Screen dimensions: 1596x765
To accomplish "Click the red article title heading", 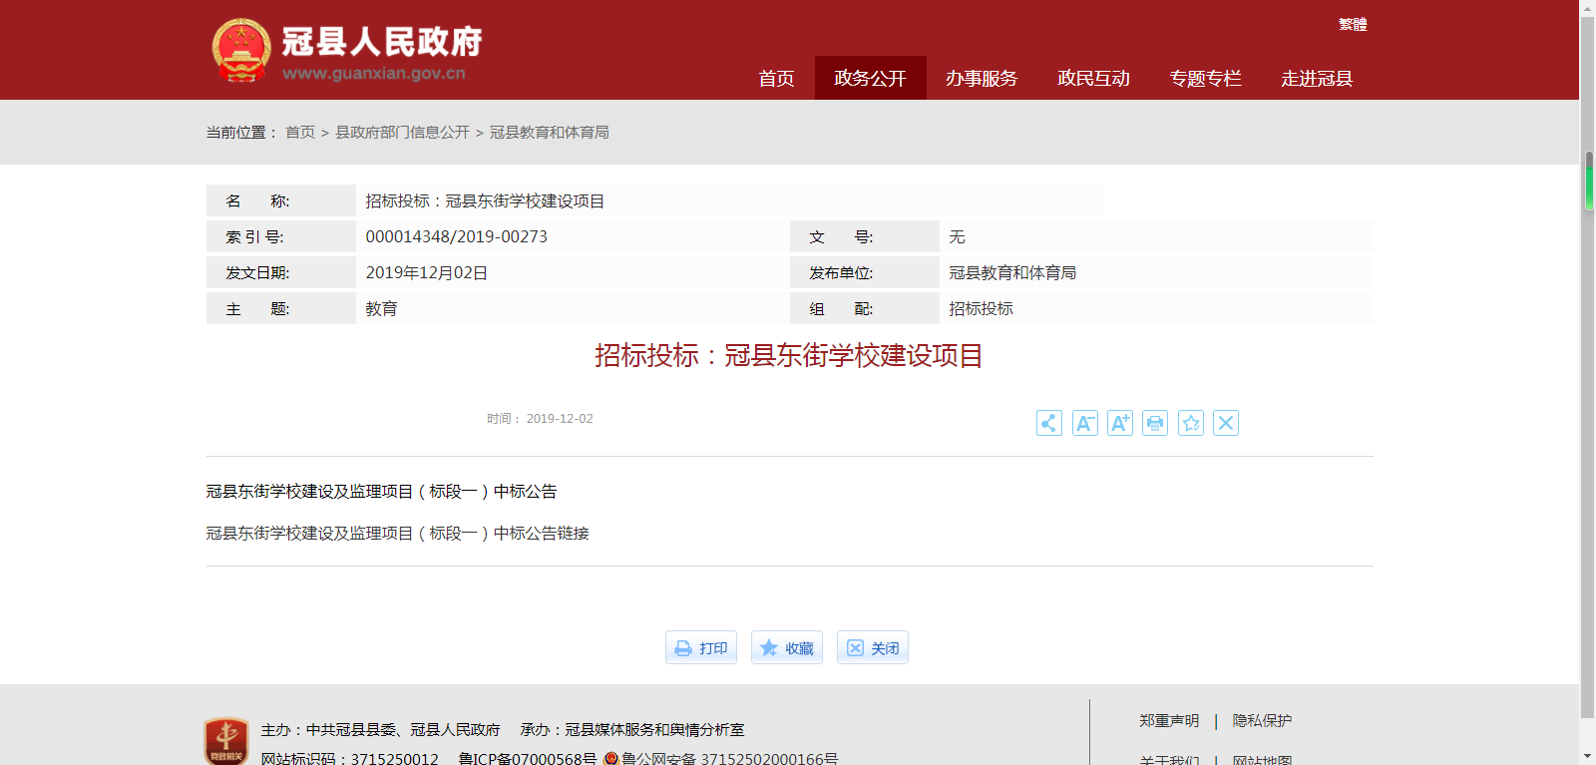I will (x=789, y=355).
